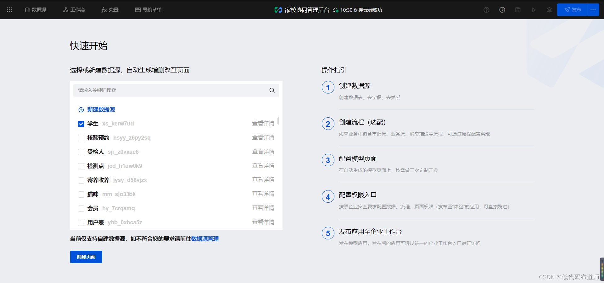The image size is (604, 283).
Task: View details for 学生 data source
Action: 263,123
